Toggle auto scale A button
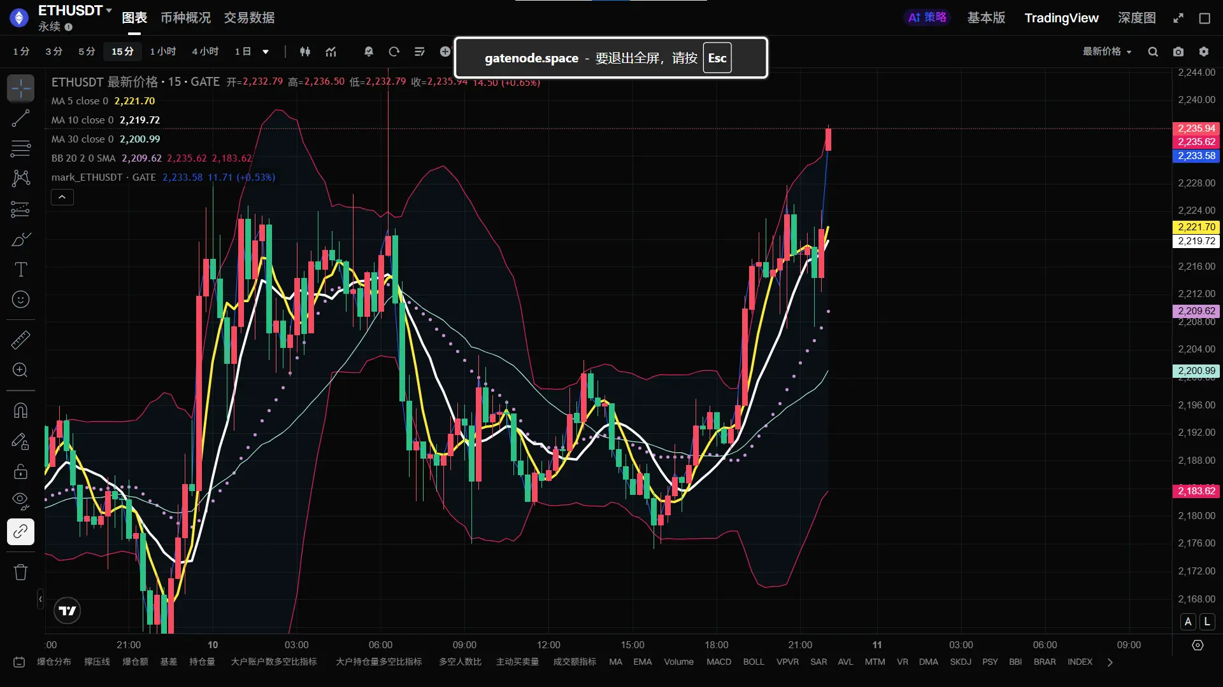The height and width of the screenshot is (687, 1223). (1188, 621)
